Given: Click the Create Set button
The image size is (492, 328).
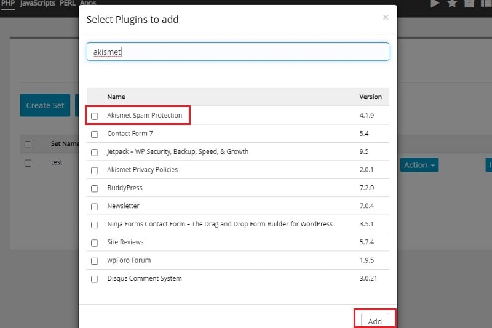Looking at the screenshot, I should tap(45, 105).
